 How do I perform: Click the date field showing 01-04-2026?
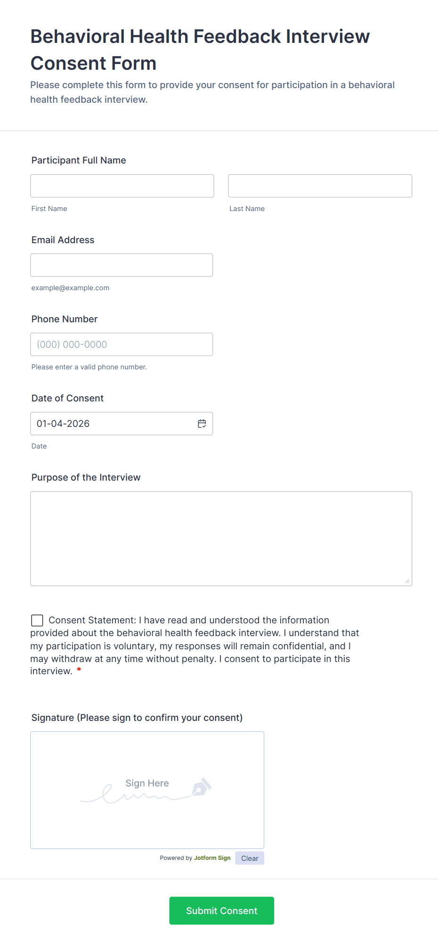[x=113, y=424]
